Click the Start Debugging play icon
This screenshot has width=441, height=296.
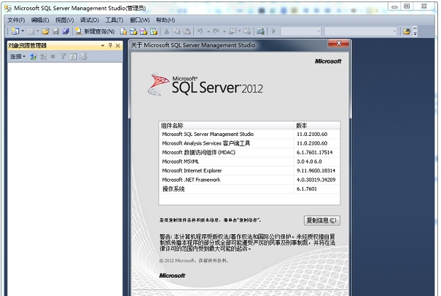pyautogui.click(x=273, y=31)
